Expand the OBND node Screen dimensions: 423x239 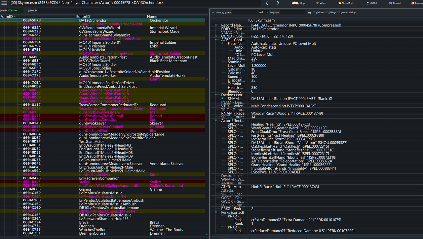pos(216,36)
